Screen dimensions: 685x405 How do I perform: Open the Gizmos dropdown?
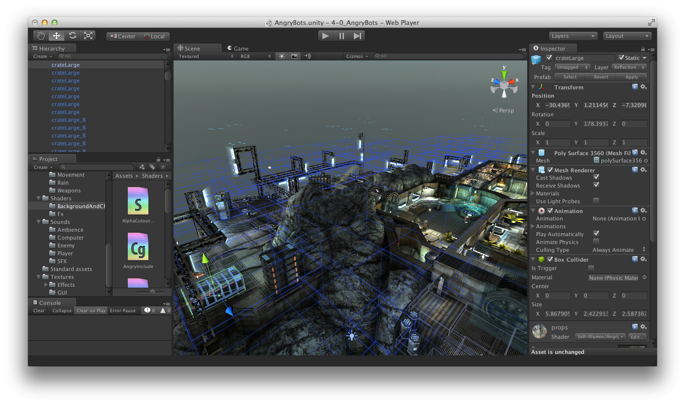click(x=357, y=56)
